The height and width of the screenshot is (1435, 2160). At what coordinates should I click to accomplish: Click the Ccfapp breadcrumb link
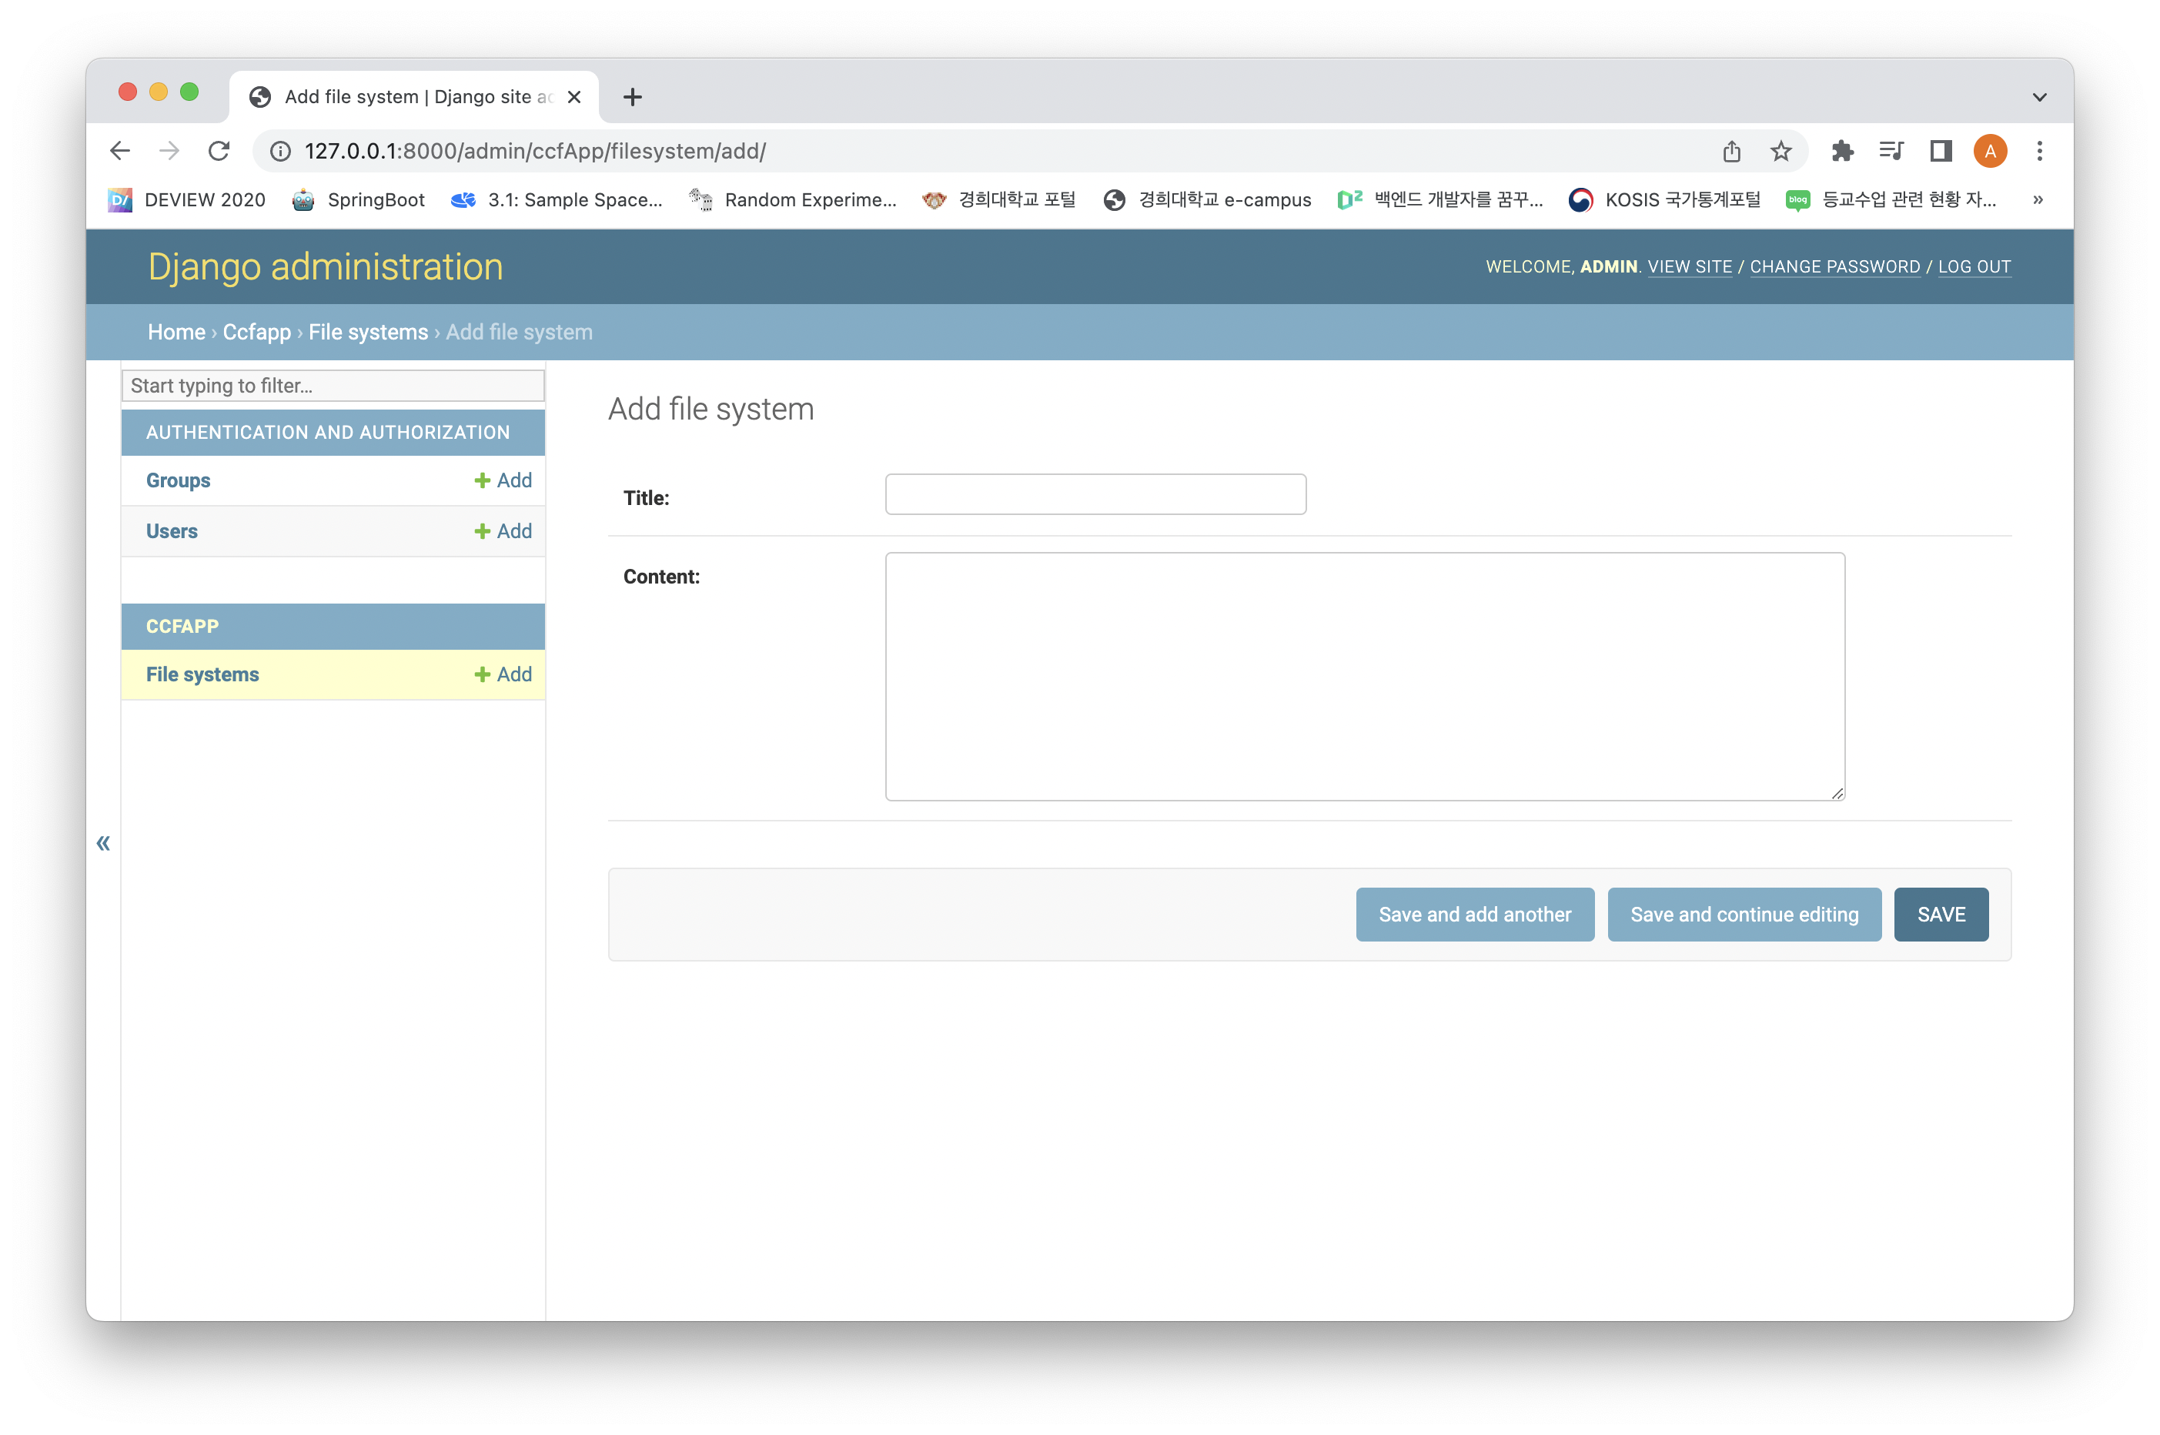pyautogui.click(x=256, y=333)
